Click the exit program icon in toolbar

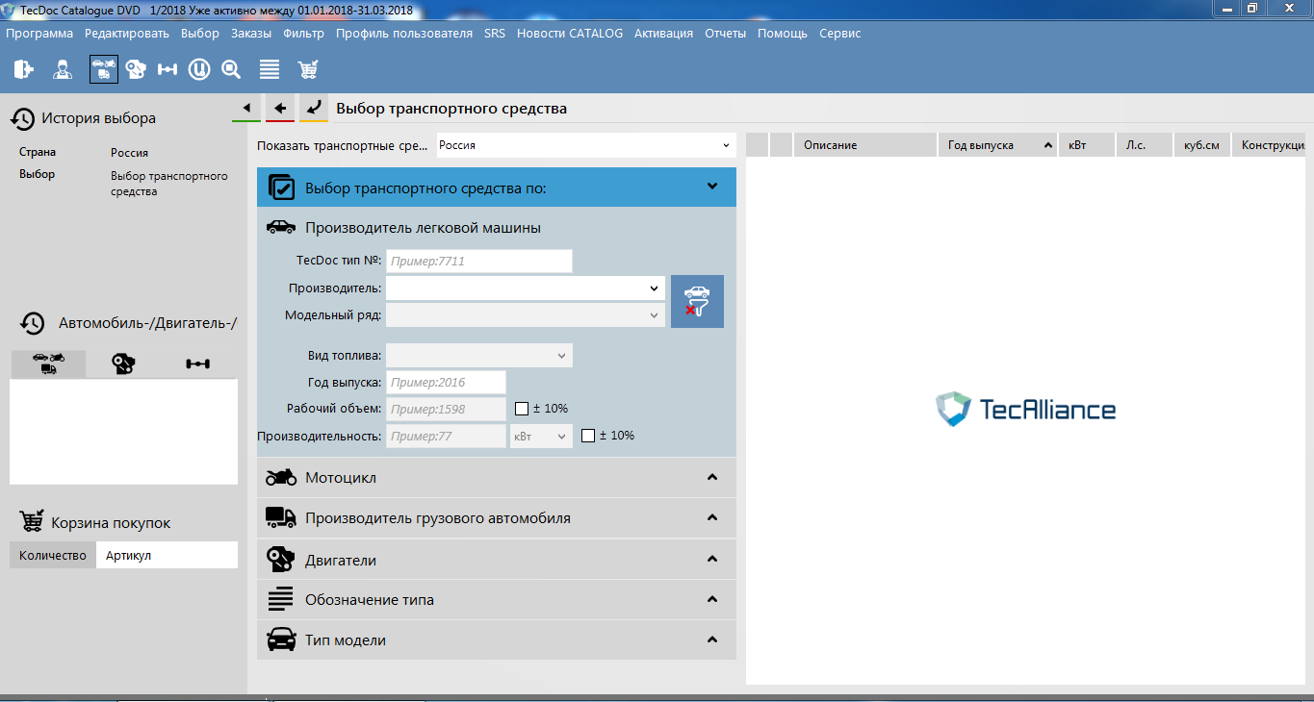(x=24, y=69)
